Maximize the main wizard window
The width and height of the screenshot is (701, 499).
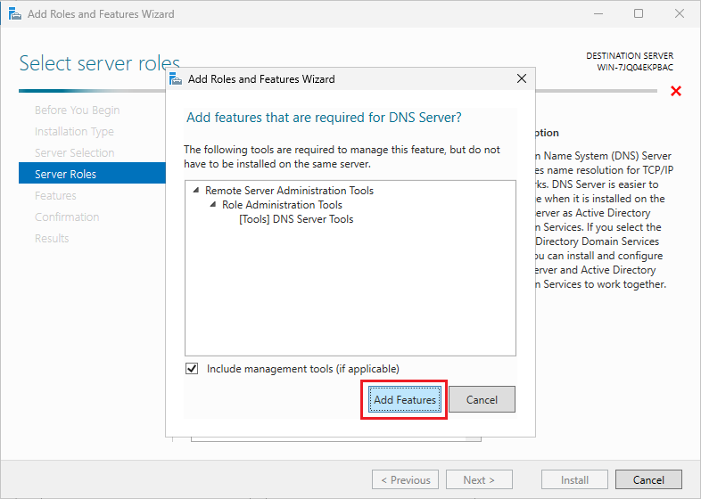[639, 14]
